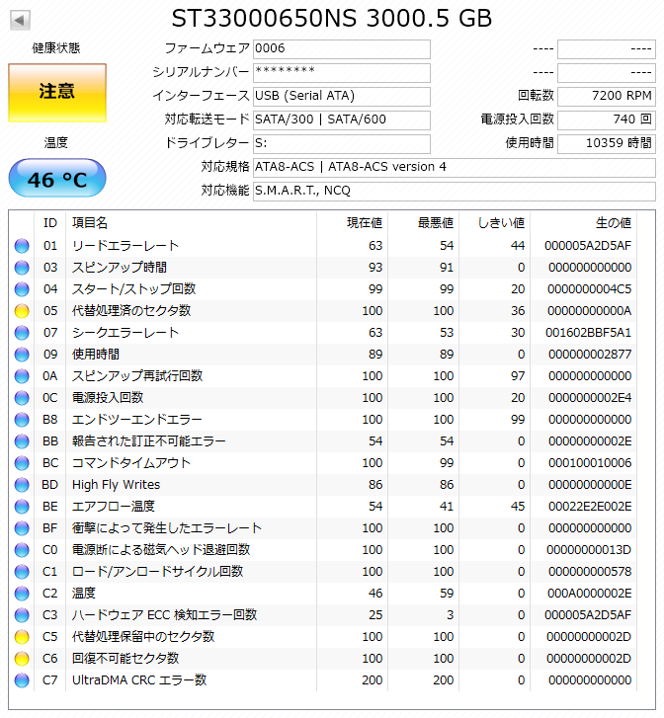The height and width of the screenshot is (718, 664).
Task: Click the blue status icon for ID 04
Action: point(22,289)
